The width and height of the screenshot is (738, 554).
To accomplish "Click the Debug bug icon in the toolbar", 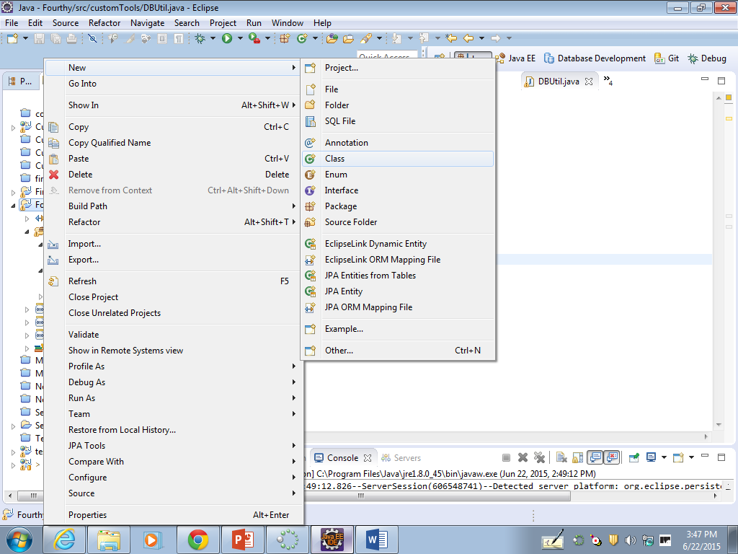I will pos(200,38).
